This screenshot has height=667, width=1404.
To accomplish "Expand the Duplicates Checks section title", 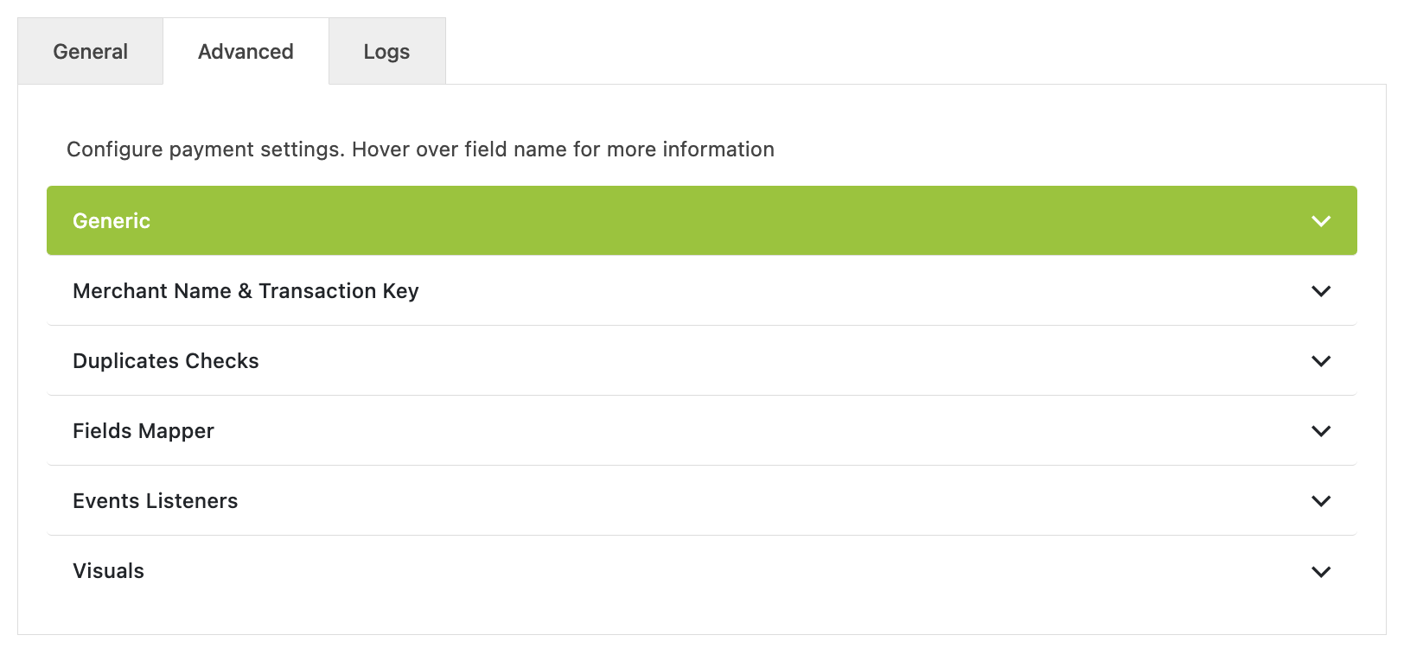I will click(x=166, y=361).
